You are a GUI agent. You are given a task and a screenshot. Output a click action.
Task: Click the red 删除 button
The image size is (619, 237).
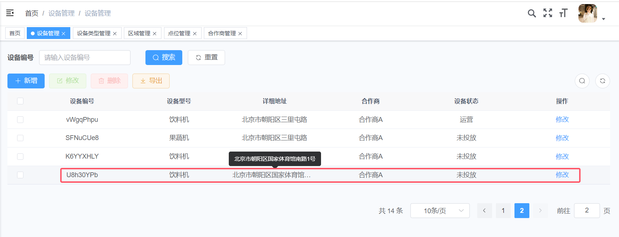[x=109, y=81]
